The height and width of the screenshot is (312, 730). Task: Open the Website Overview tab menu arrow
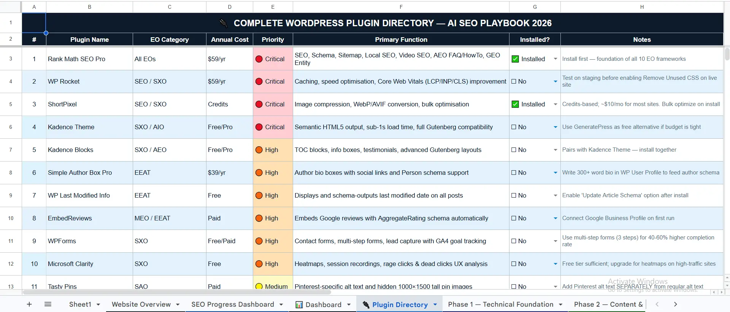pyautogui.click(x=178, y=304)
